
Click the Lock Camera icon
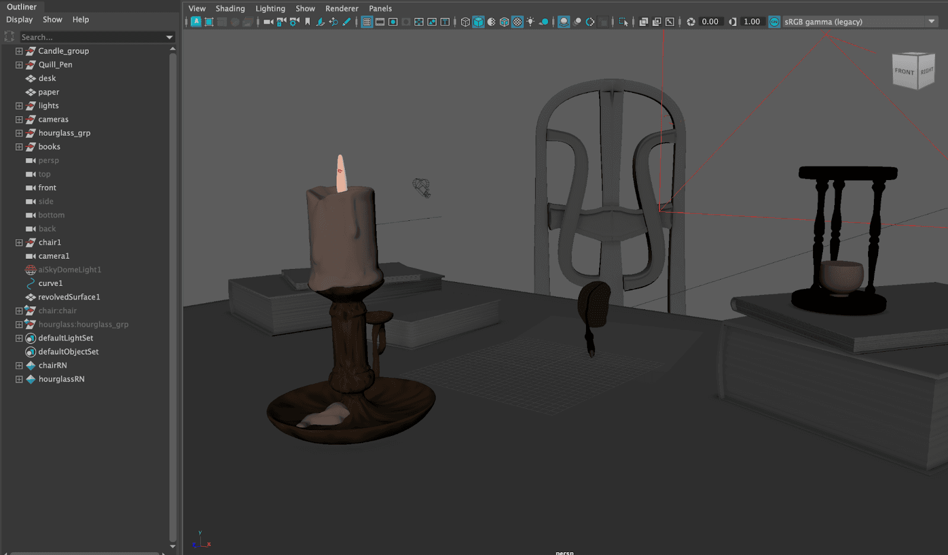coord(281,22)
